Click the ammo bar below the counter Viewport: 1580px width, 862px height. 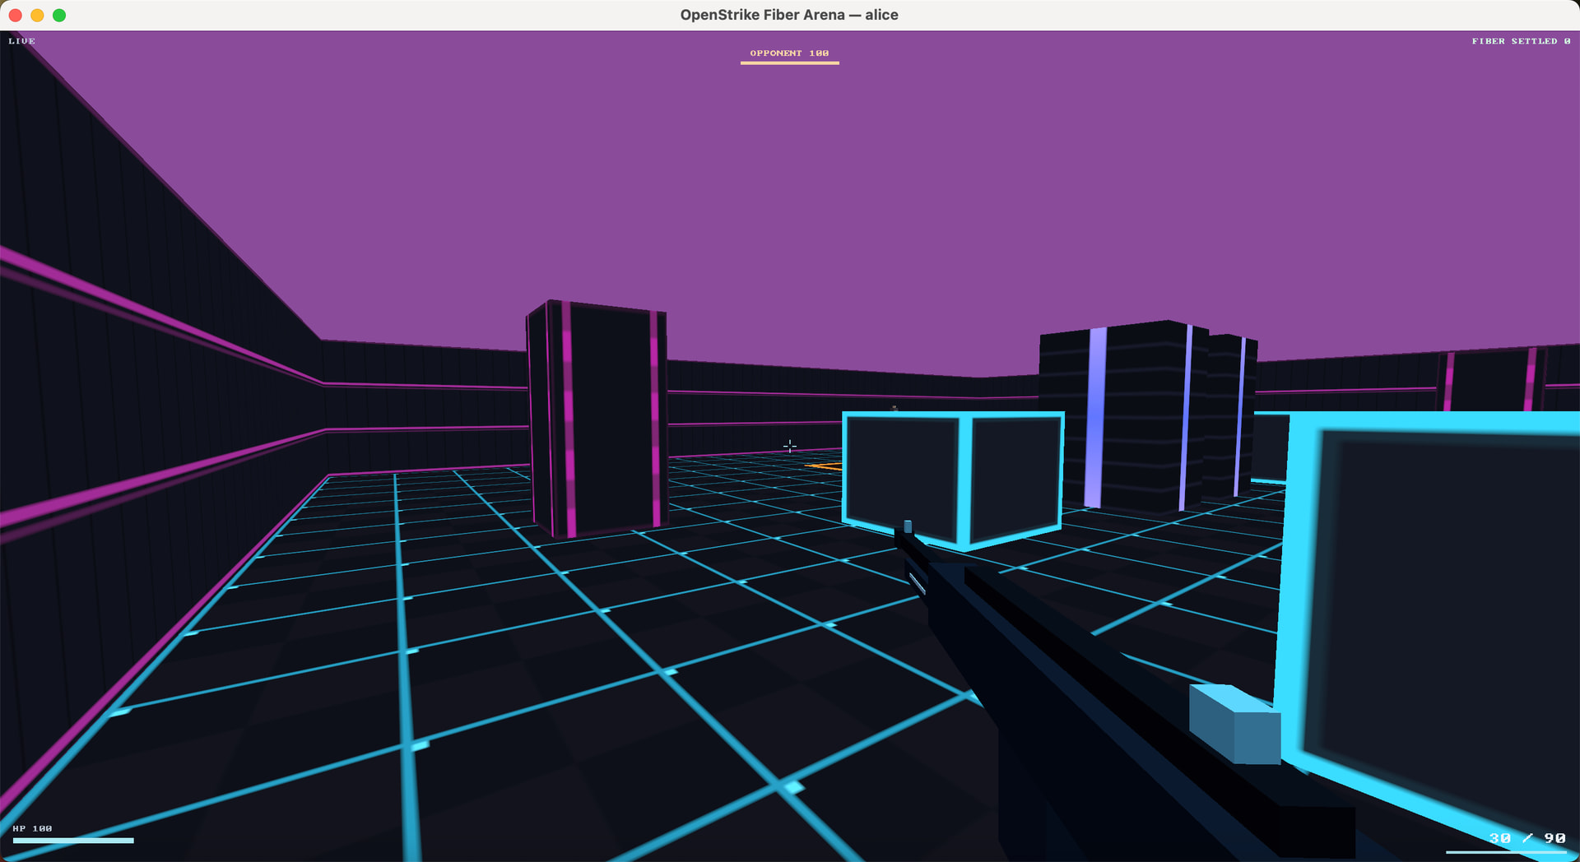[x=1506, y=852]
